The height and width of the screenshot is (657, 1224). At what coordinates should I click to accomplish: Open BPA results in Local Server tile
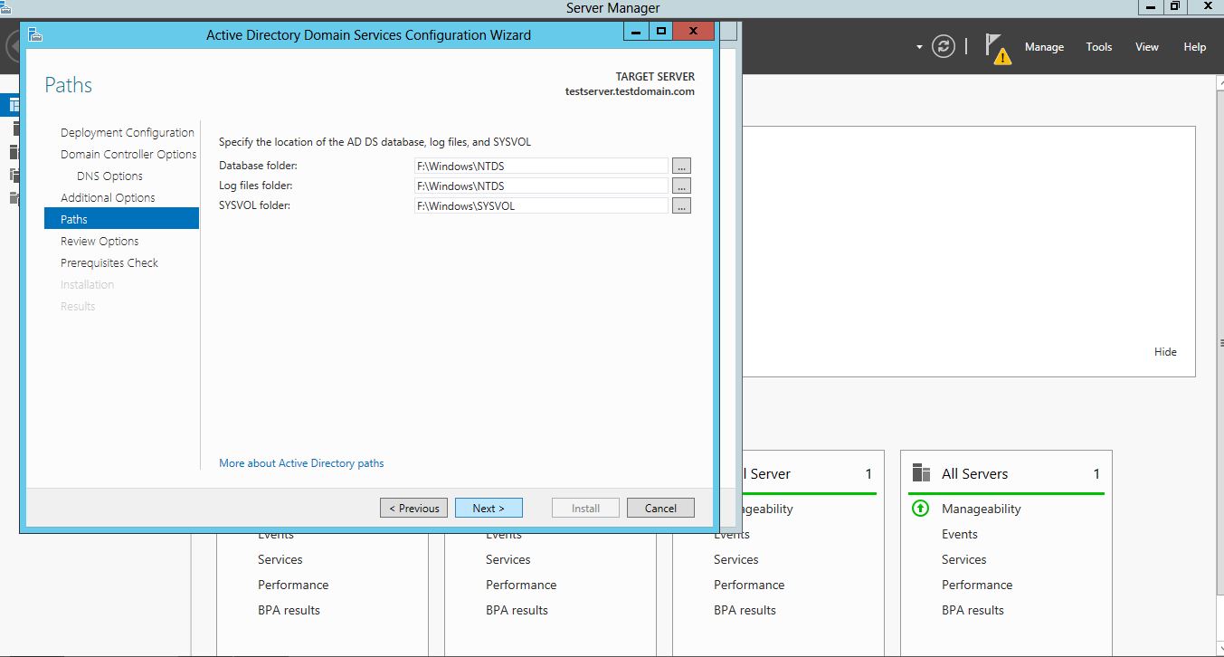point(745,610)
